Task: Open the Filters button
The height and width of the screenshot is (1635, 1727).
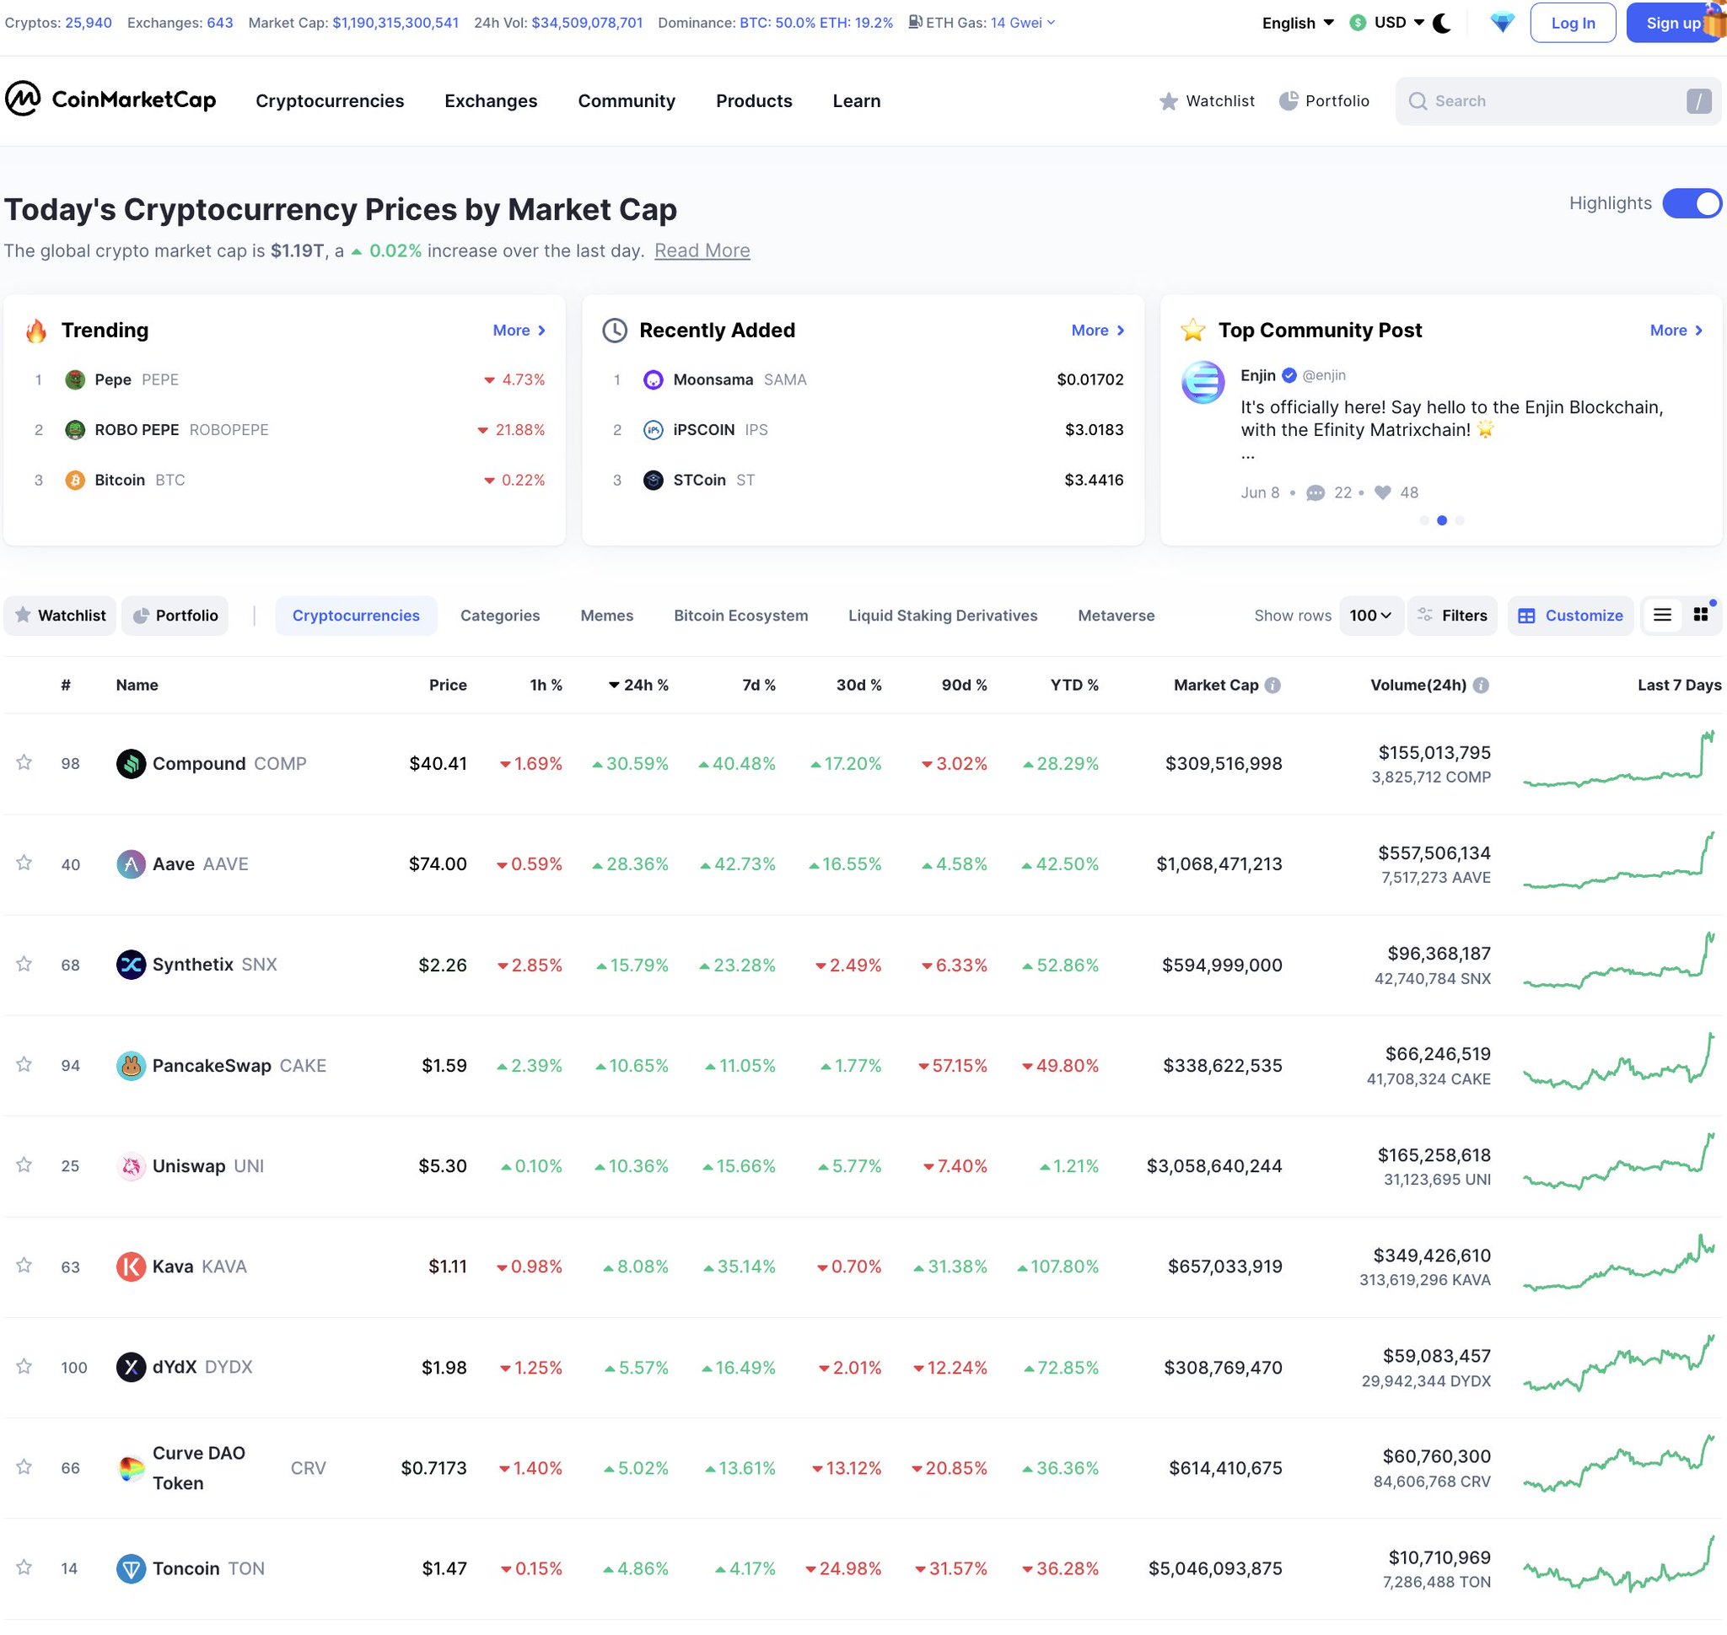Action: [x=1452, y=616]
